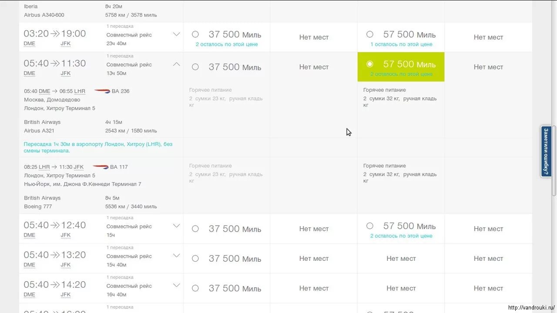The image size is (557, 313).
Task: Select 37 500 miles fare for 05:40–13:20 flight
Action: [195, 258]
